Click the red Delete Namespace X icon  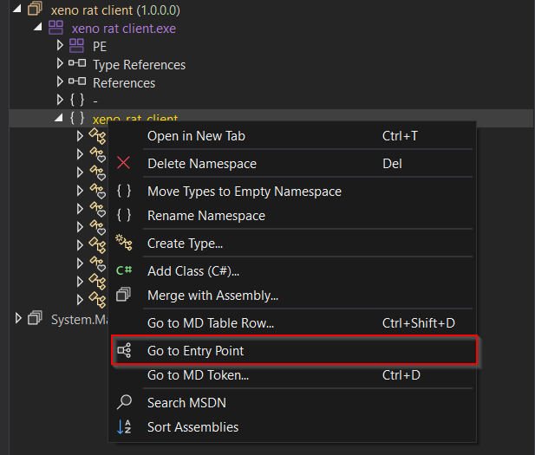[x=124, y=163]
